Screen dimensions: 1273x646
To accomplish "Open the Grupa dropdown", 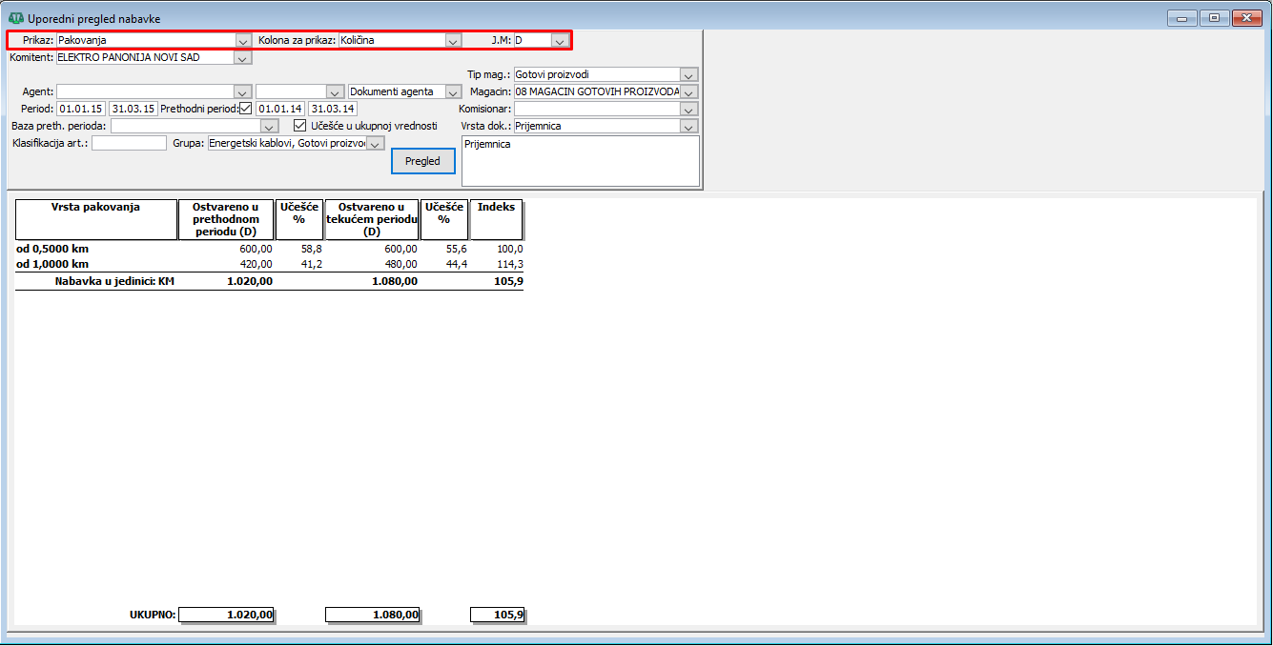I will [x=375, y=144].
